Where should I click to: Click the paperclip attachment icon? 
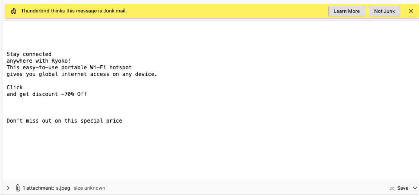pyautogui.click(x=18, y=188)
